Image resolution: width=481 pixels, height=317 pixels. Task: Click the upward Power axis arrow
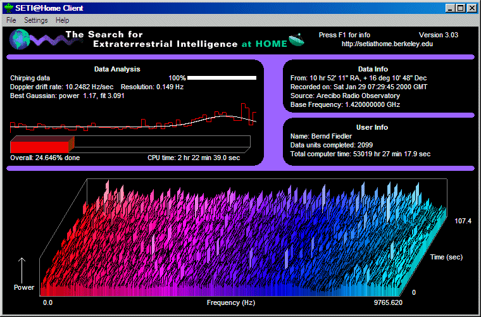pyautogui.click(x=22, y=270)
